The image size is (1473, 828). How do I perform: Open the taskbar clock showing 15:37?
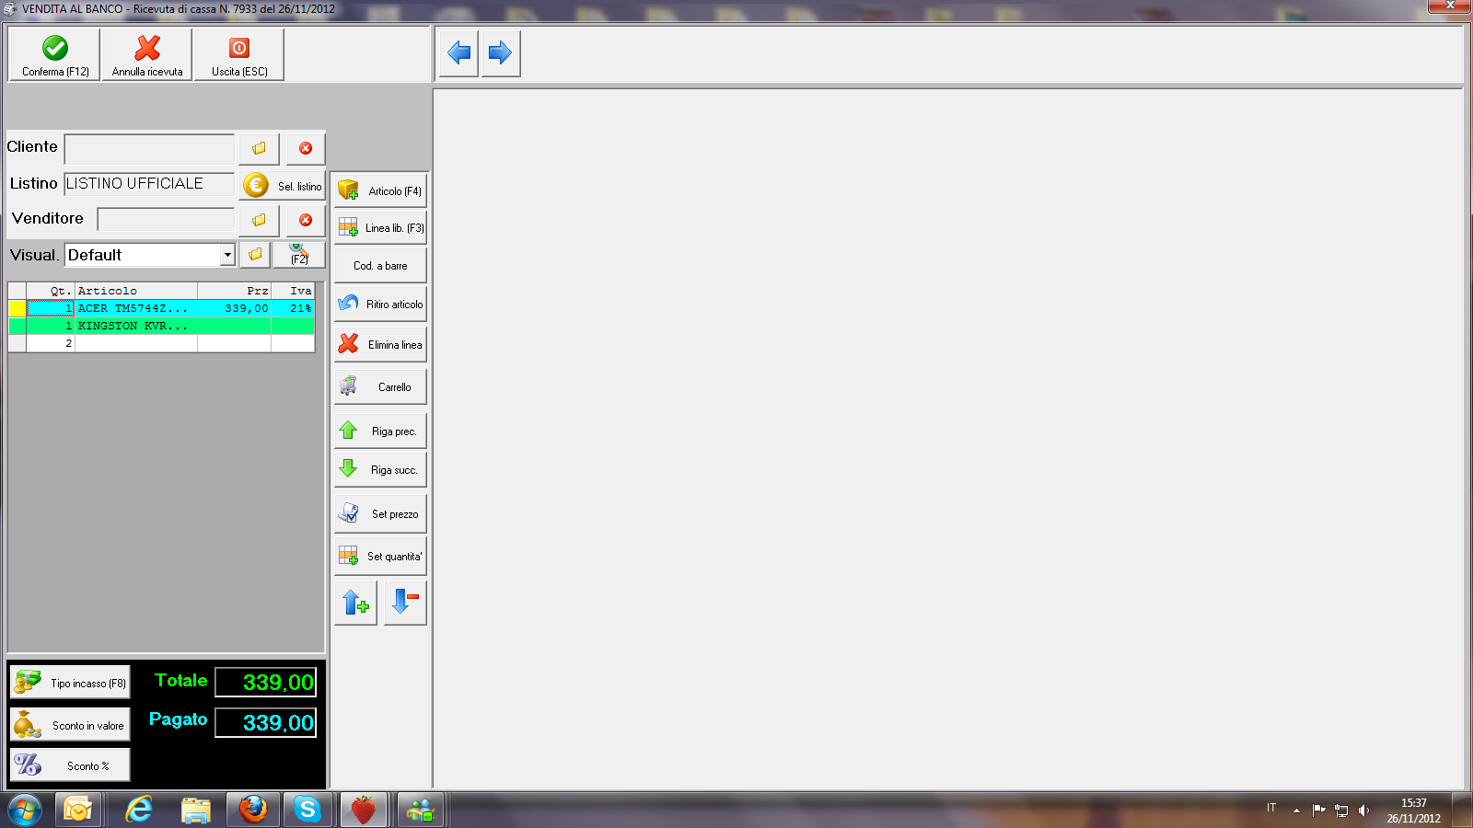pos(1414,811)
